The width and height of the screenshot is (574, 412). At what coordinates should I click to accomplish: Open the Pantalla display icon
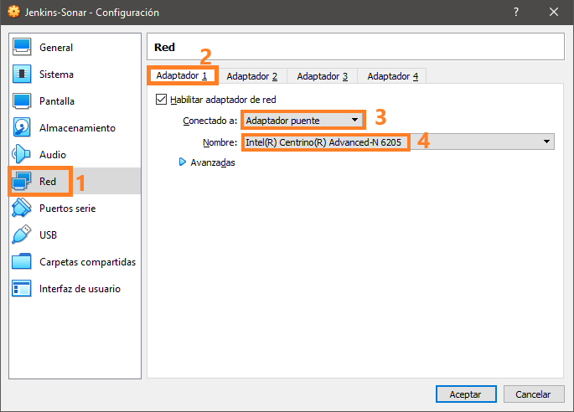[x=23, y=101]
